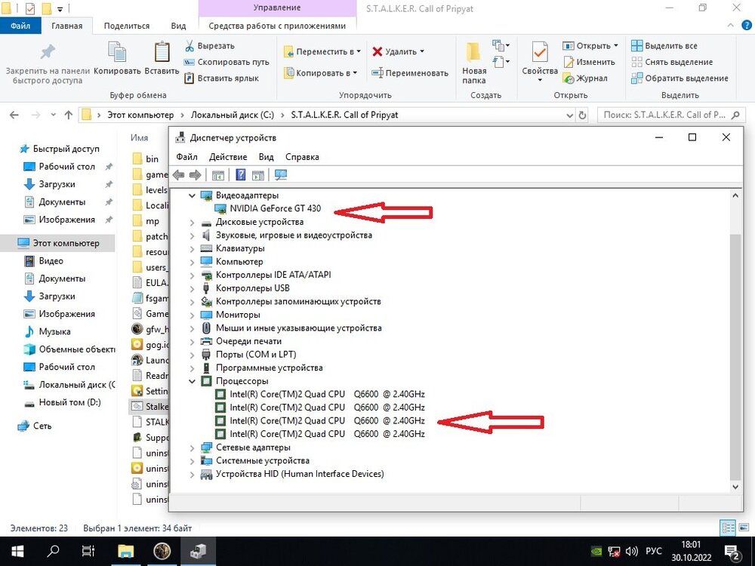Image resolution: width=755 pixels, height=566 pixels.
Task: Switch to details view in status bar
Action: click(x=726, y=528)
